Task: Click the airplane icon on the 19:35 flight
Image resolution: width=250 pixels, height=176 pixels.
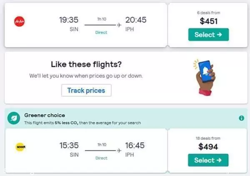Action: click(119, 25)
